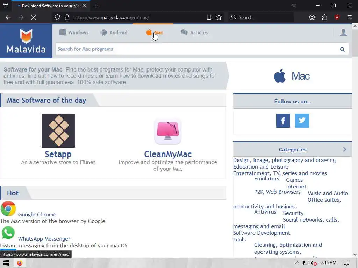358x268 pixels.
Task: Open Malavida's Twitter page
Action: coord(302,120)
